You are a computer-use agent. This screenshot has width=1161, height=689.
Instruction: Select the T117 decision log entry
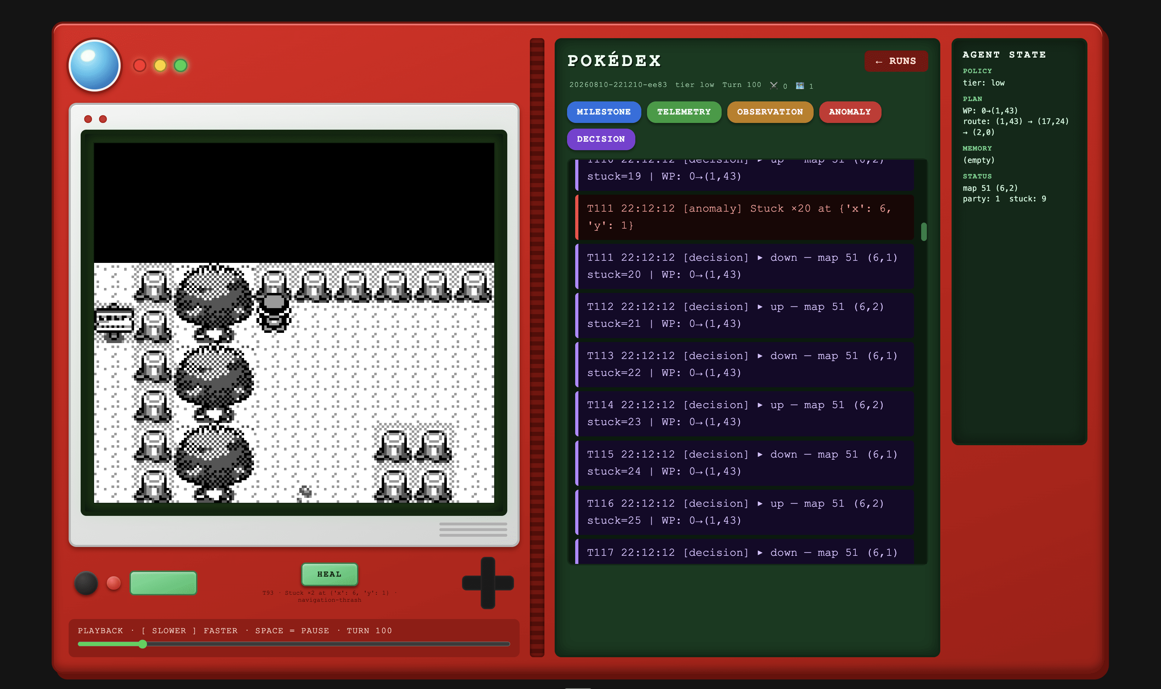point(744,552)
